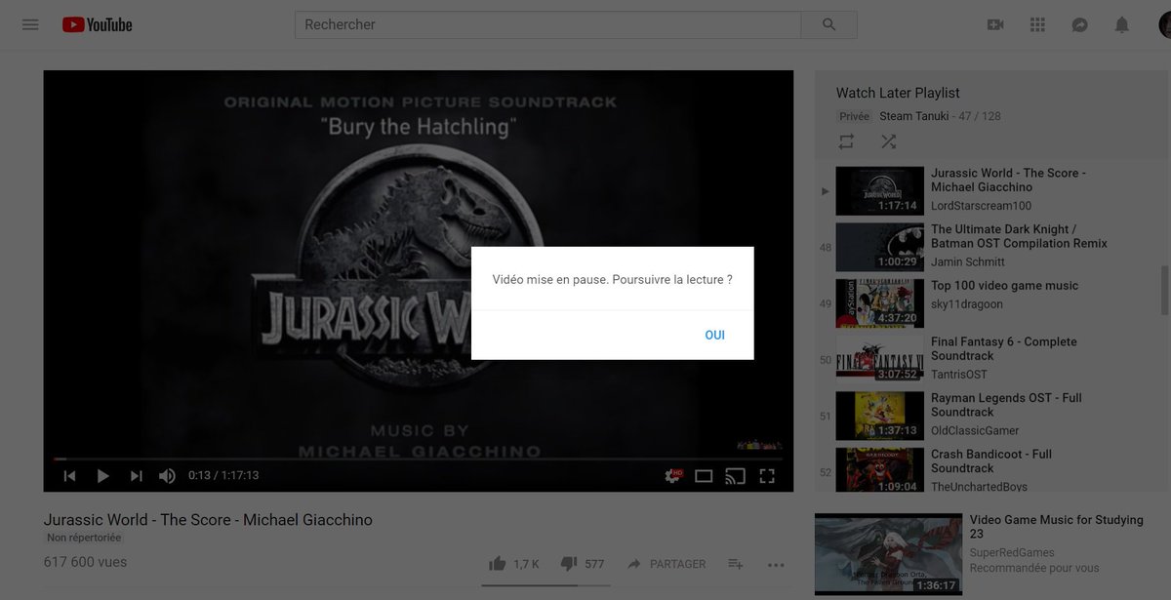The height and width of the screenshot is (600, 1171).
Task: Open the Batman OST thumbnail
Action: 880,247
